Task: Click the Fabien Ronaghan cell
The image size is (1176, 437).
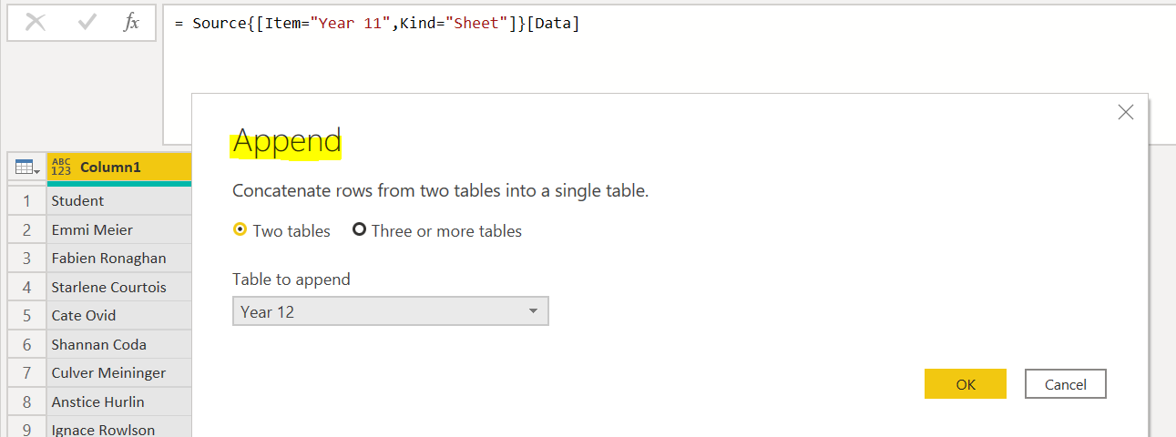Action: coord(118,258)
